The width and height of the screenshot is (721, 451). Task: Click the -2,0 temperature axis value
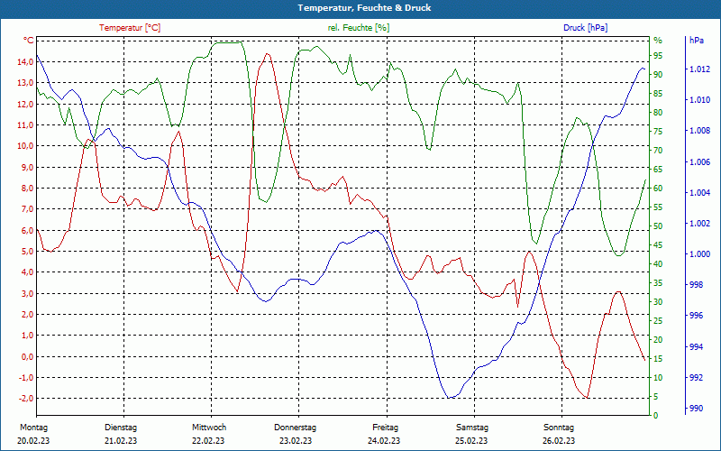[x=25, y=398]
